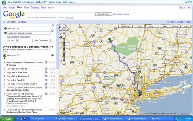Viewport: 193px width, 121px height.
Task: Open street view camera for Chambers St step
Action: coord(46,63)
